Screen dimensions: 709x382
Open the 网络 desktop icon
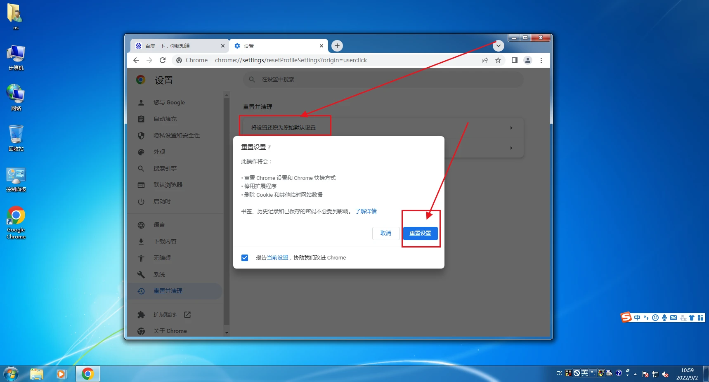pos(16,98)
